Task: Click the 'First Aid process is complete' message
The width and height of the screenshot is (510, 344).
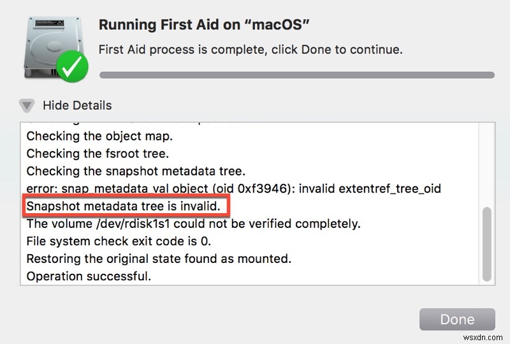Action: point(251,49)
